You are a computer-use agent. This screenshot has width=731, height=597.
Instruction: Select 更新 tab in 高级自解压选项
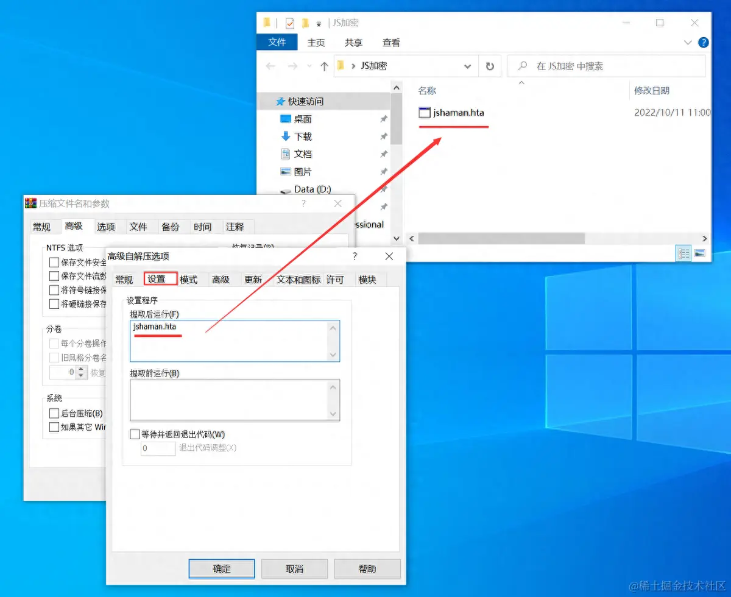pyautogui.click(x=253, y=280)
